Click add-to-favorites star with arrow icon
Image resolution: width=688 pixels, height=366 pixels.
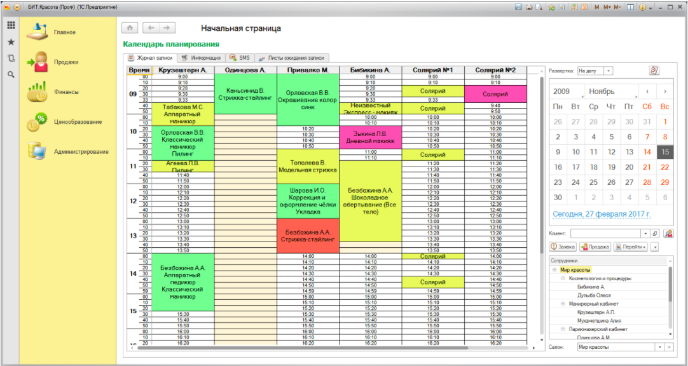pyautogui.click(x=551, y=7)
